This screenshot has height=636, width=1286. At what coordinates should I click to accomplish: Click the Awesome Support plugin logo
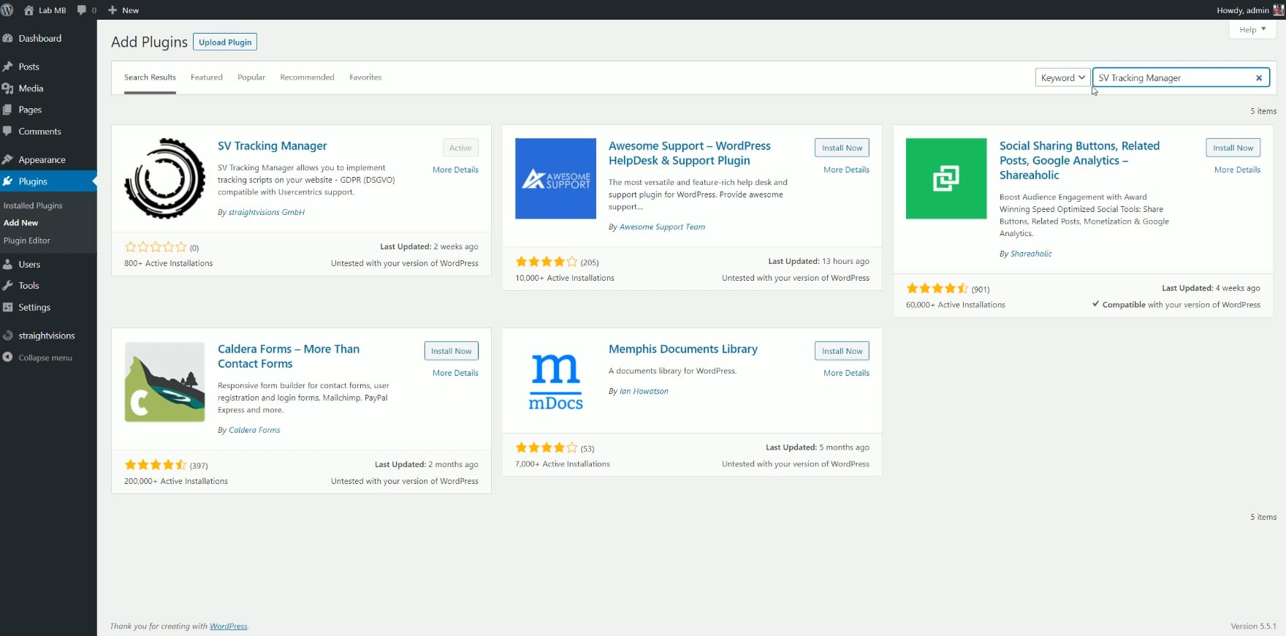click(555, 178)
